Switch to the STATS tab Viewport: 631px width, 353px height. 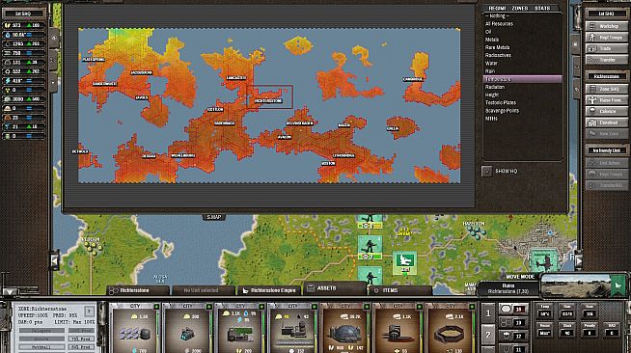pyautogui.click(x=542, y=8)
